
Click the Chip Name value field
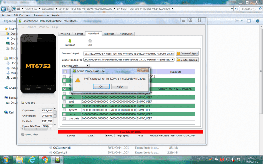47,110
